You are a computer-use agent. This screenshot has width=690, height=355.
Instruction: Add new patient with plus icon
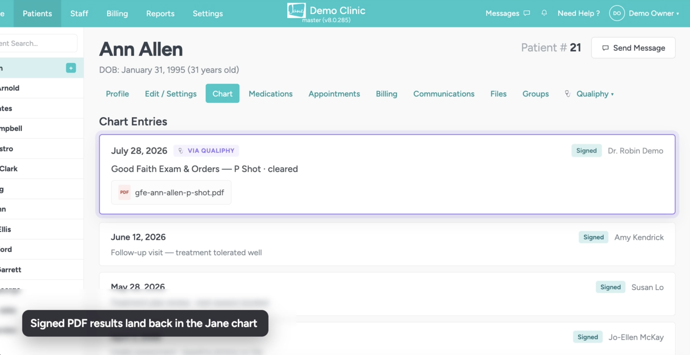point(71,68)
